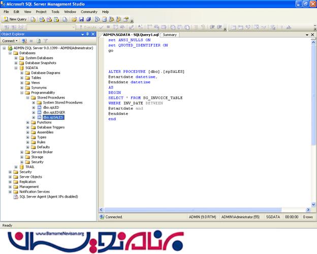Click the ADMIN server icon
Image resolution: width=317 pixels, height=254 pixels.
tap(10, 48)
